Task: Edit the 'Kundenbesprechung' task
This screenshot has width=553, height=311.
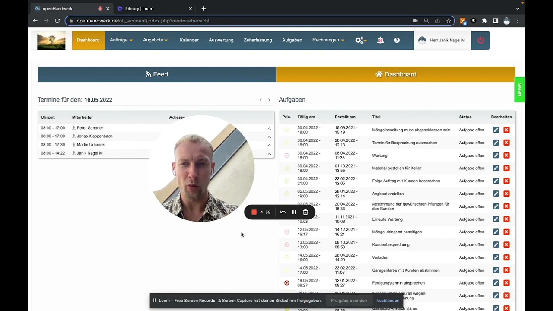Action: tap(496, 244)
